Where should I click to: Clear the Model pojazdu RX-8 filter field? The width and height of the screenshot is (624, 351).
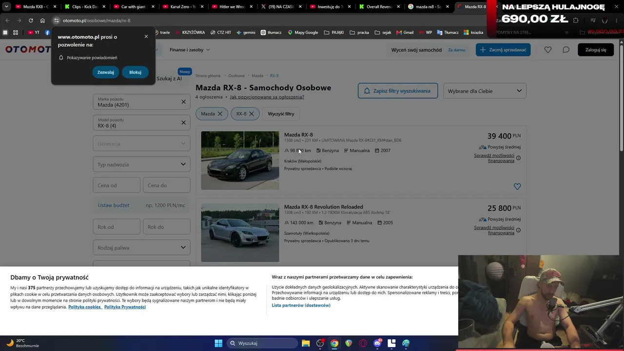coord(183,122)
